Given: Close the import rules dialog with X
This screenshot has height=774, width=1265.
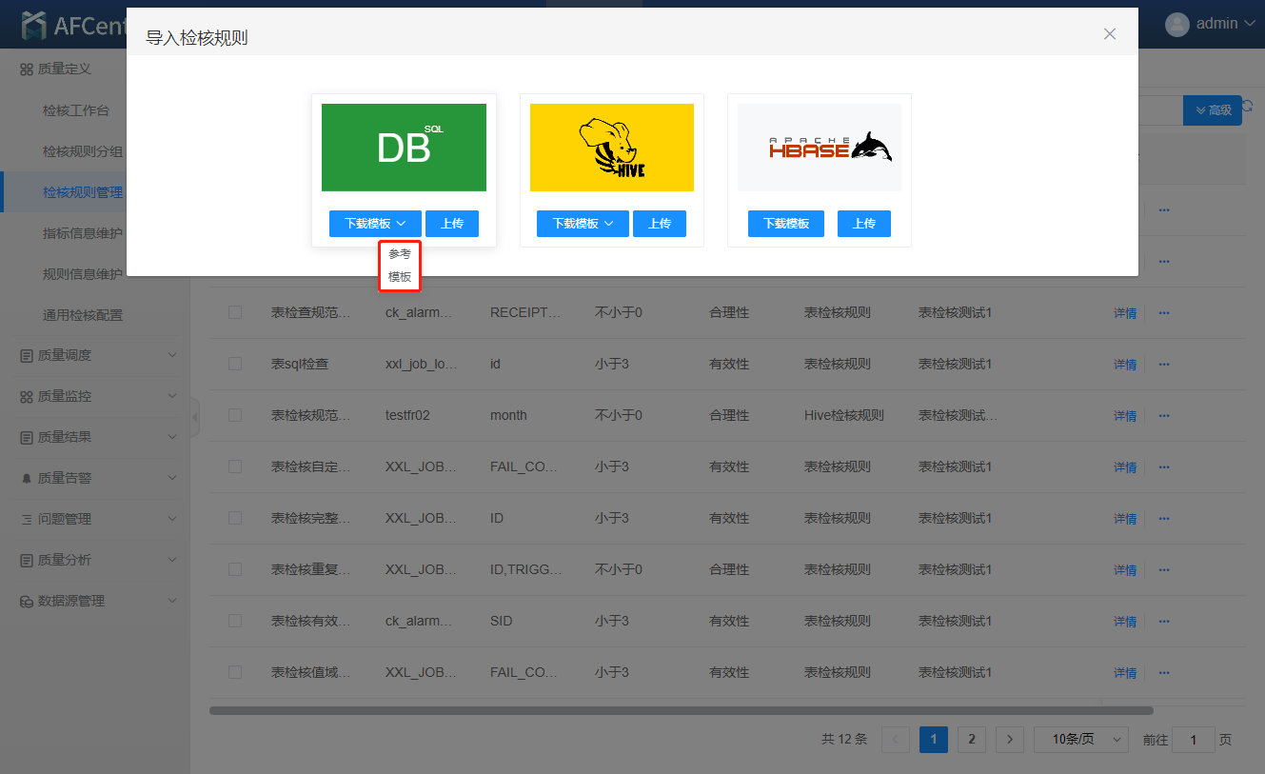Looking at the screenshot, I should [x=1109, y=34].
